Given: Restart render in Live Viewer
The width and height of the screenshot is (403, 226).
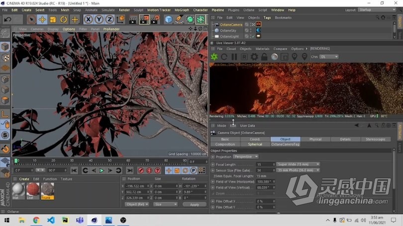Looking at the screenshot, I should click(x=224, y=57).
